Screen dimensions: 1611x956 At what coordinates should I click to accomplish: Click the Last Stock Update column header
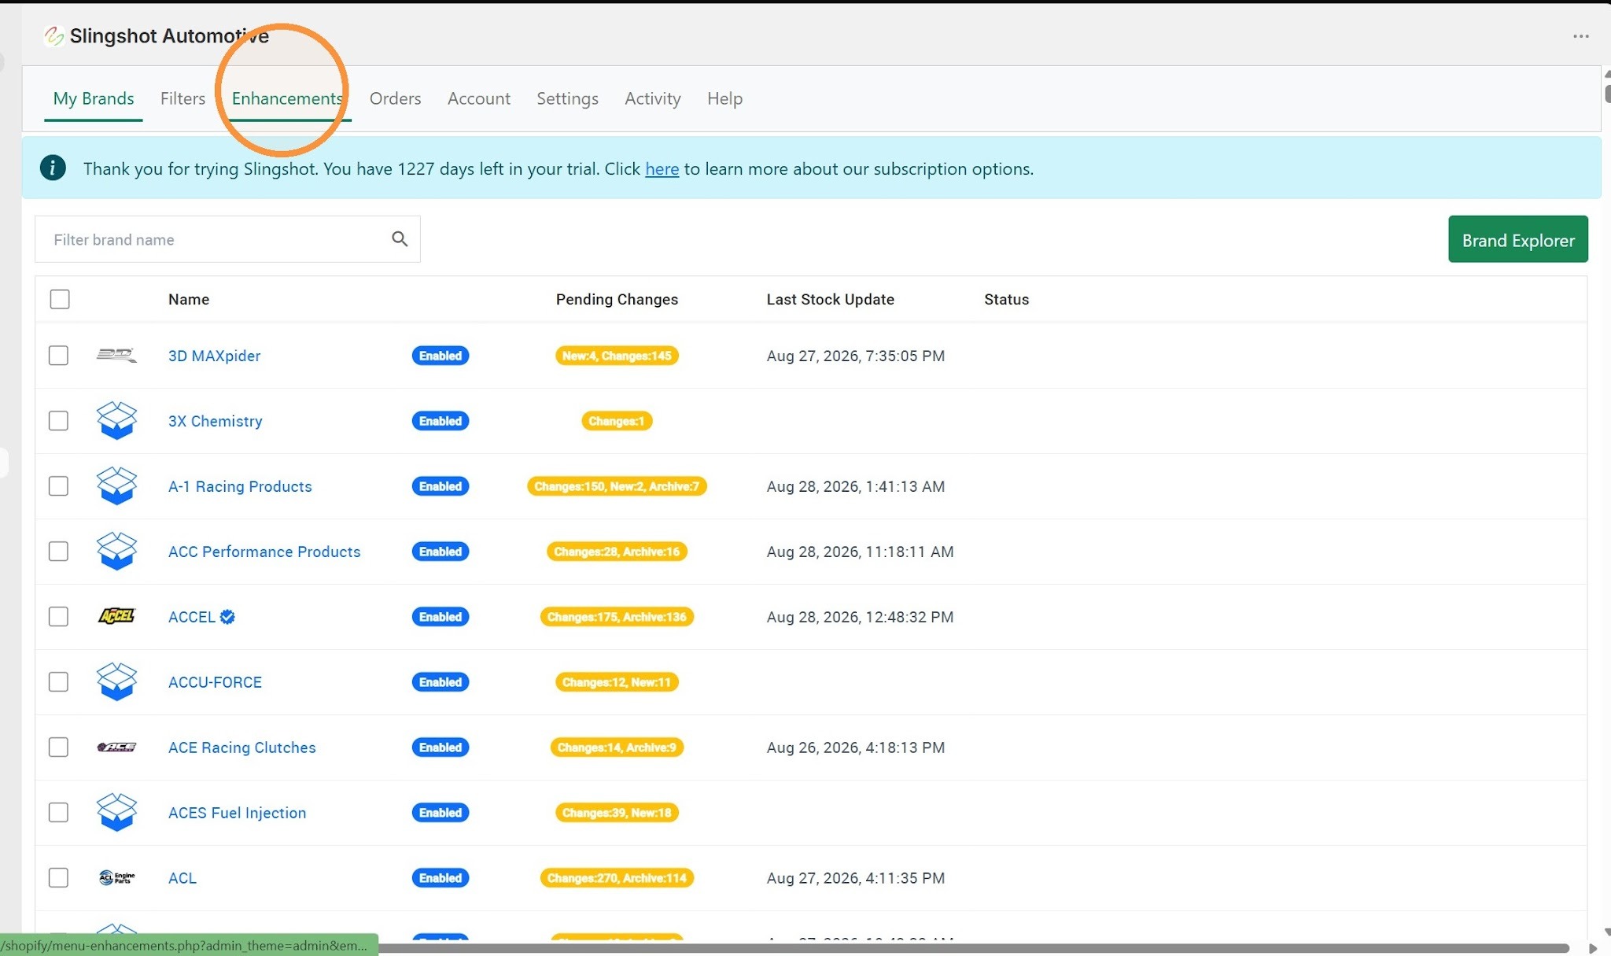[x=831, y=299]
